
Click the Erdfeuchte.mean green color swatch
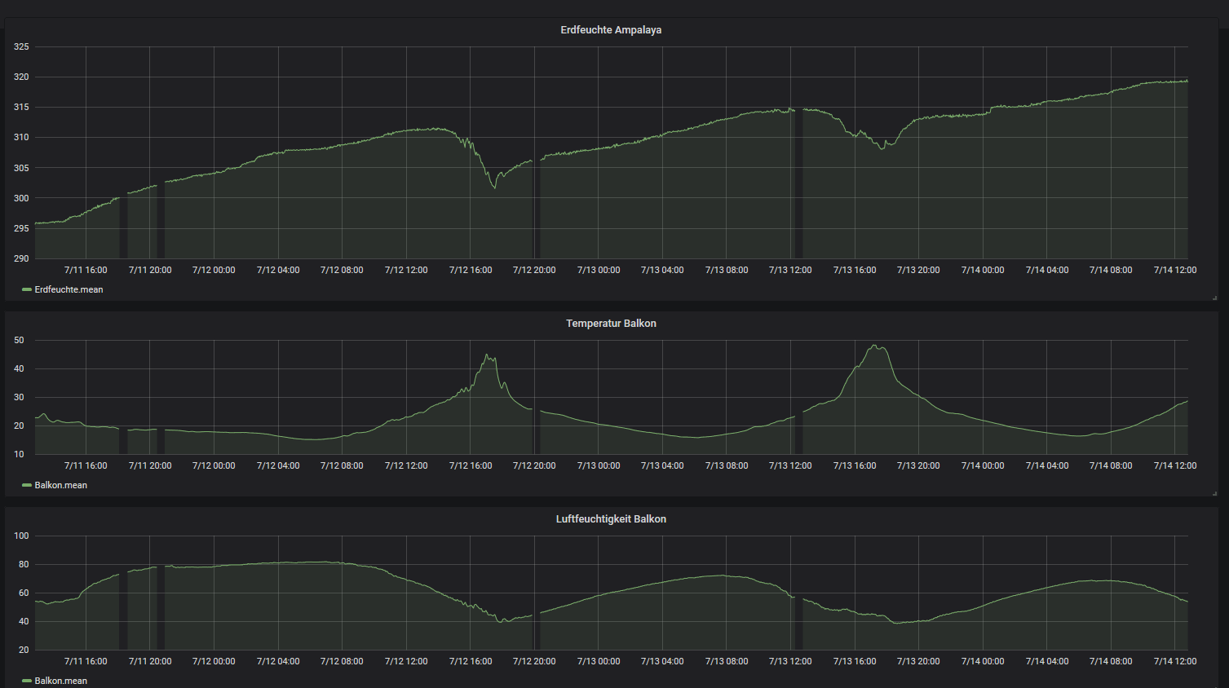pos(27,289)
